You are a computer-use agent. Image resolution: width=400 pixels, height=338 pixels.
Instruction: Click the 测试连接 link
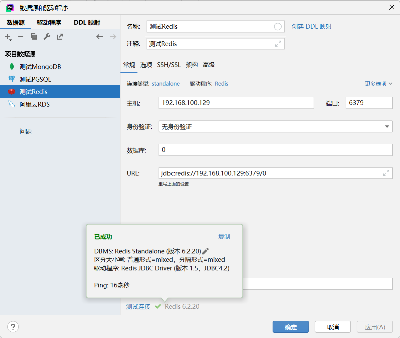click(138, 306)
